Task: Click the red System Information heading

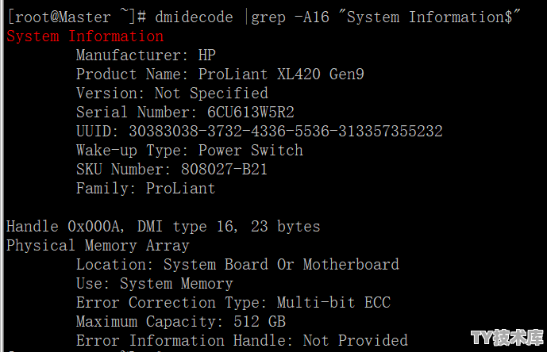Action: pos(85,36)
